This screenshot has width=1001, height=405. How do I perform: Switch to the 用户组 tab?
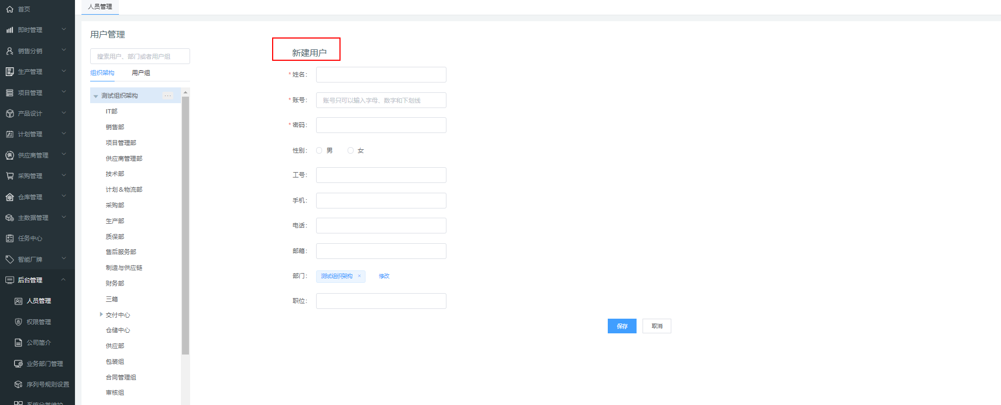tap(141, 73)
